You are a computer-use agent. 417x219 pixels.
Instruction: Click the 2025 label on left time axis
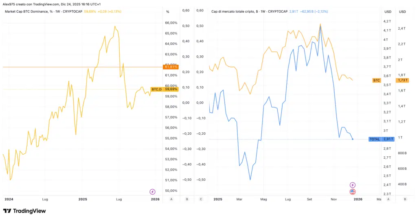click(83, 199)
